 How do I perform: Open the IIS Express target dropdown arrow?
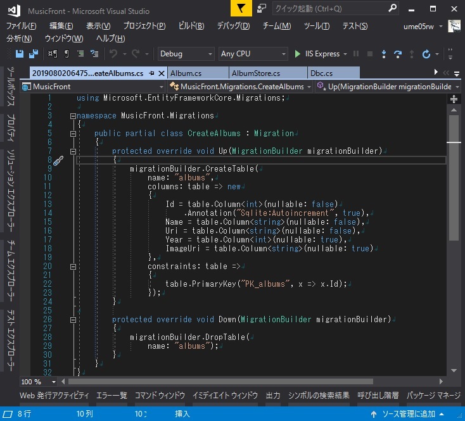tap(345, 54)
